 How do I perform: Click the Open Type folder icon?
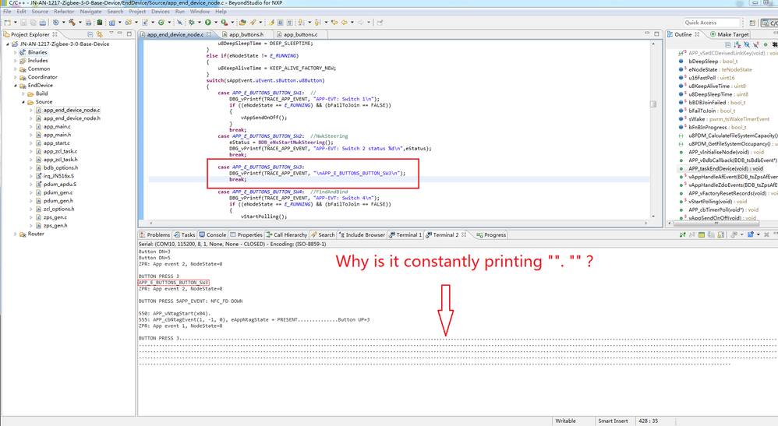click(242, 23)
